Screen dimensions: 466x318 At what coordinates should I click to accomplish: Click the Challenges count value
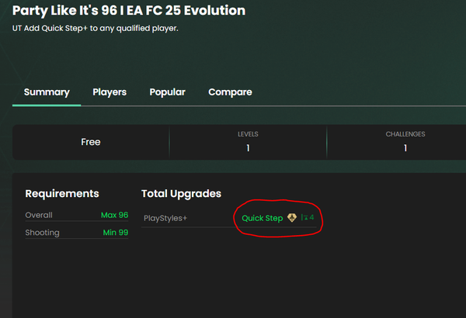point(405,148)
